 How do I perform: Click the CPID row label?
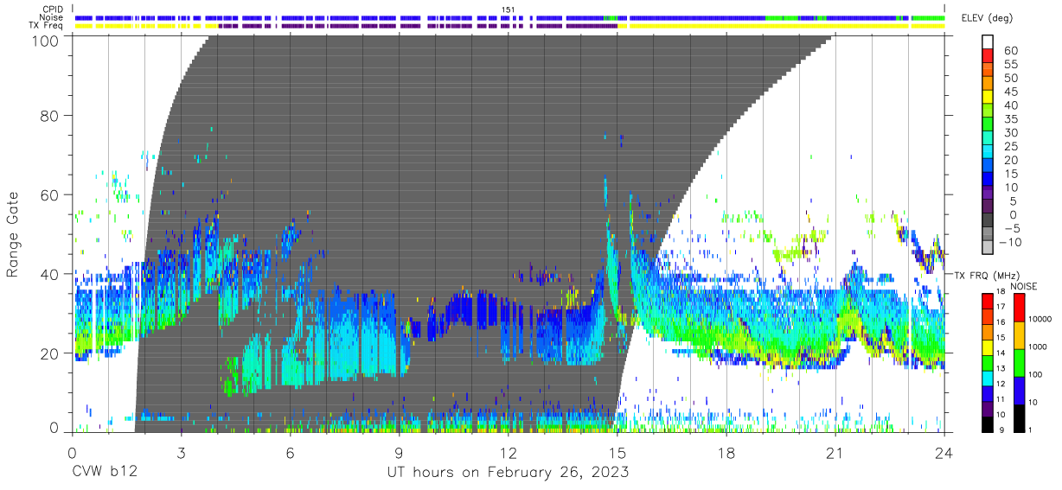pyautogui.click(x=53, y=10)
